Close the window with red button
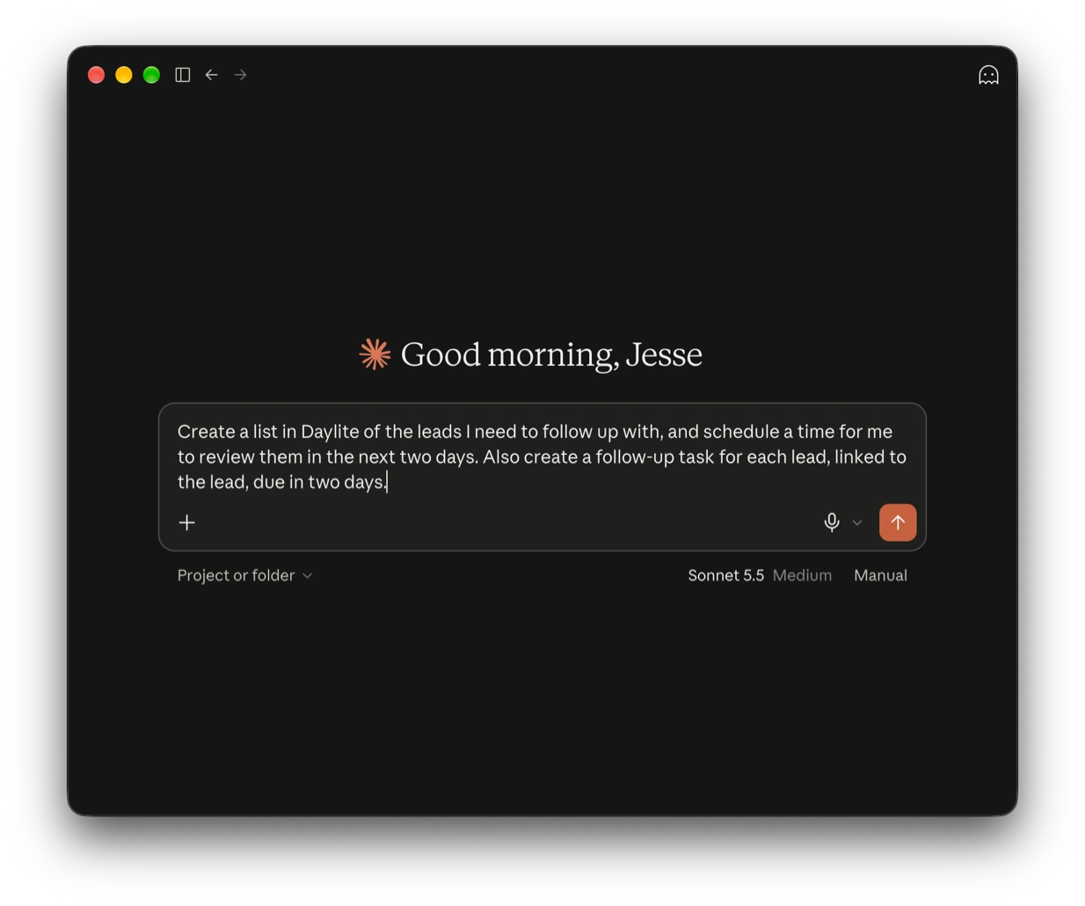 [97, 75]
